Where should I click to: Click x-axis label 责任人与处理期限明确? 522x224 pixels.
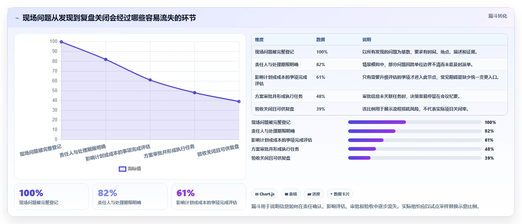coord(83,150)
